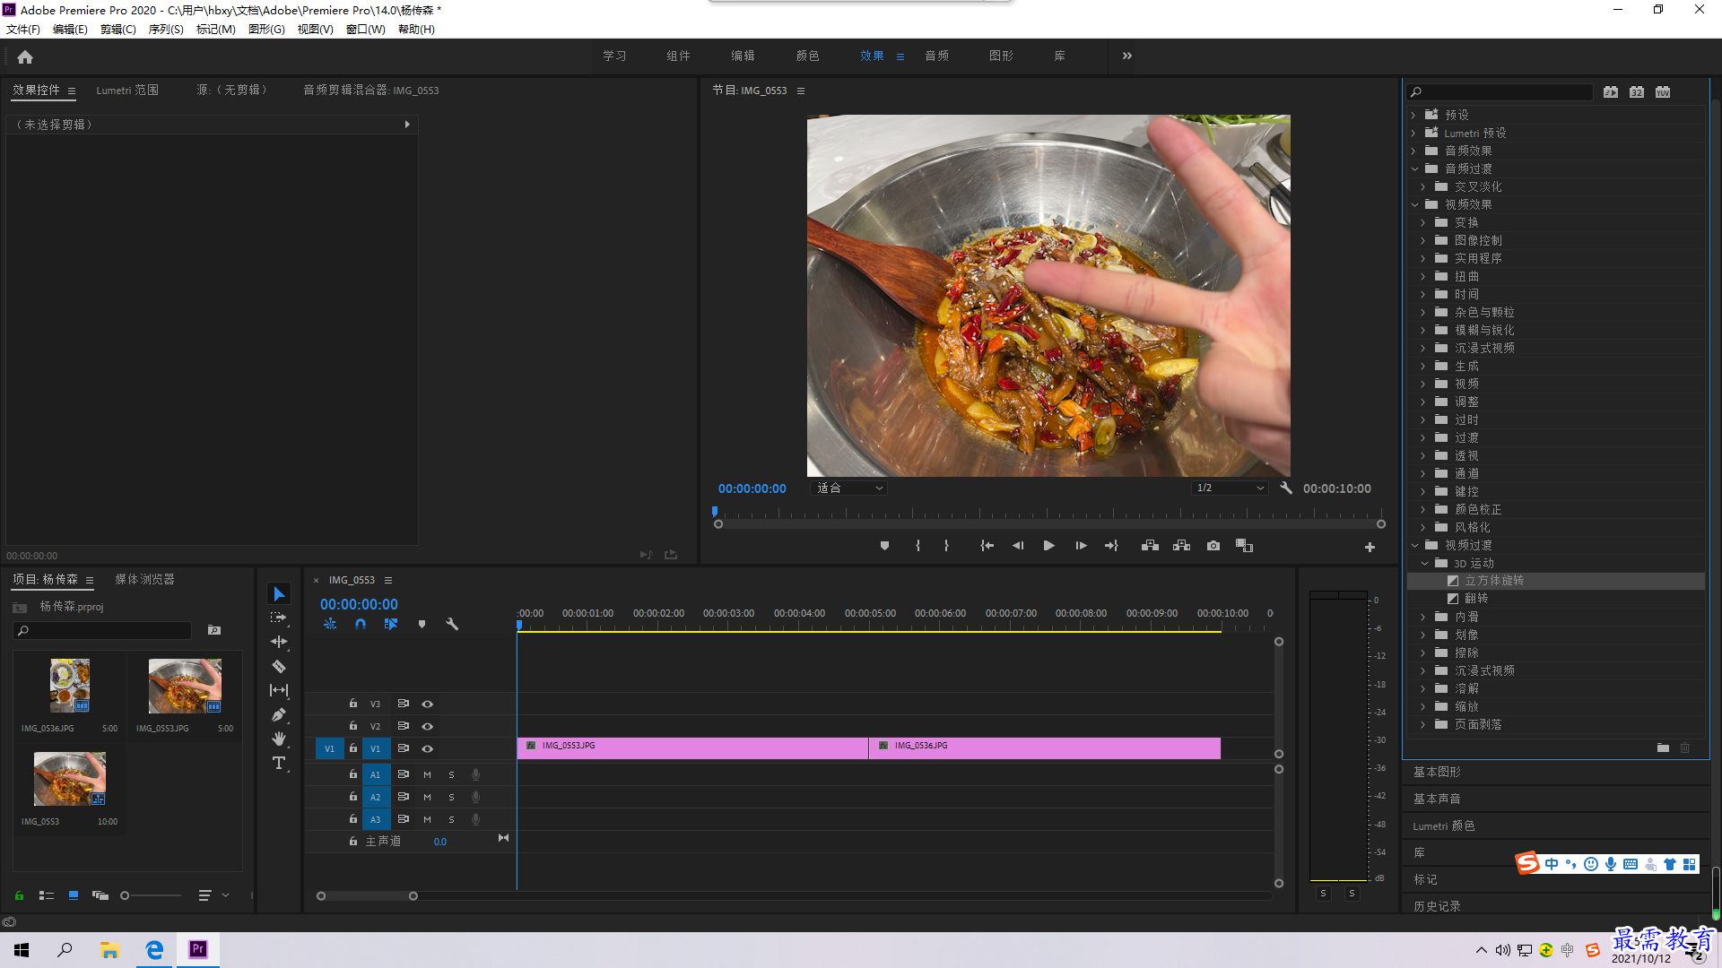The image size is (1722, 968).
Task: Step forward one frame in program monitor
Action: (x=1081, y=546)
